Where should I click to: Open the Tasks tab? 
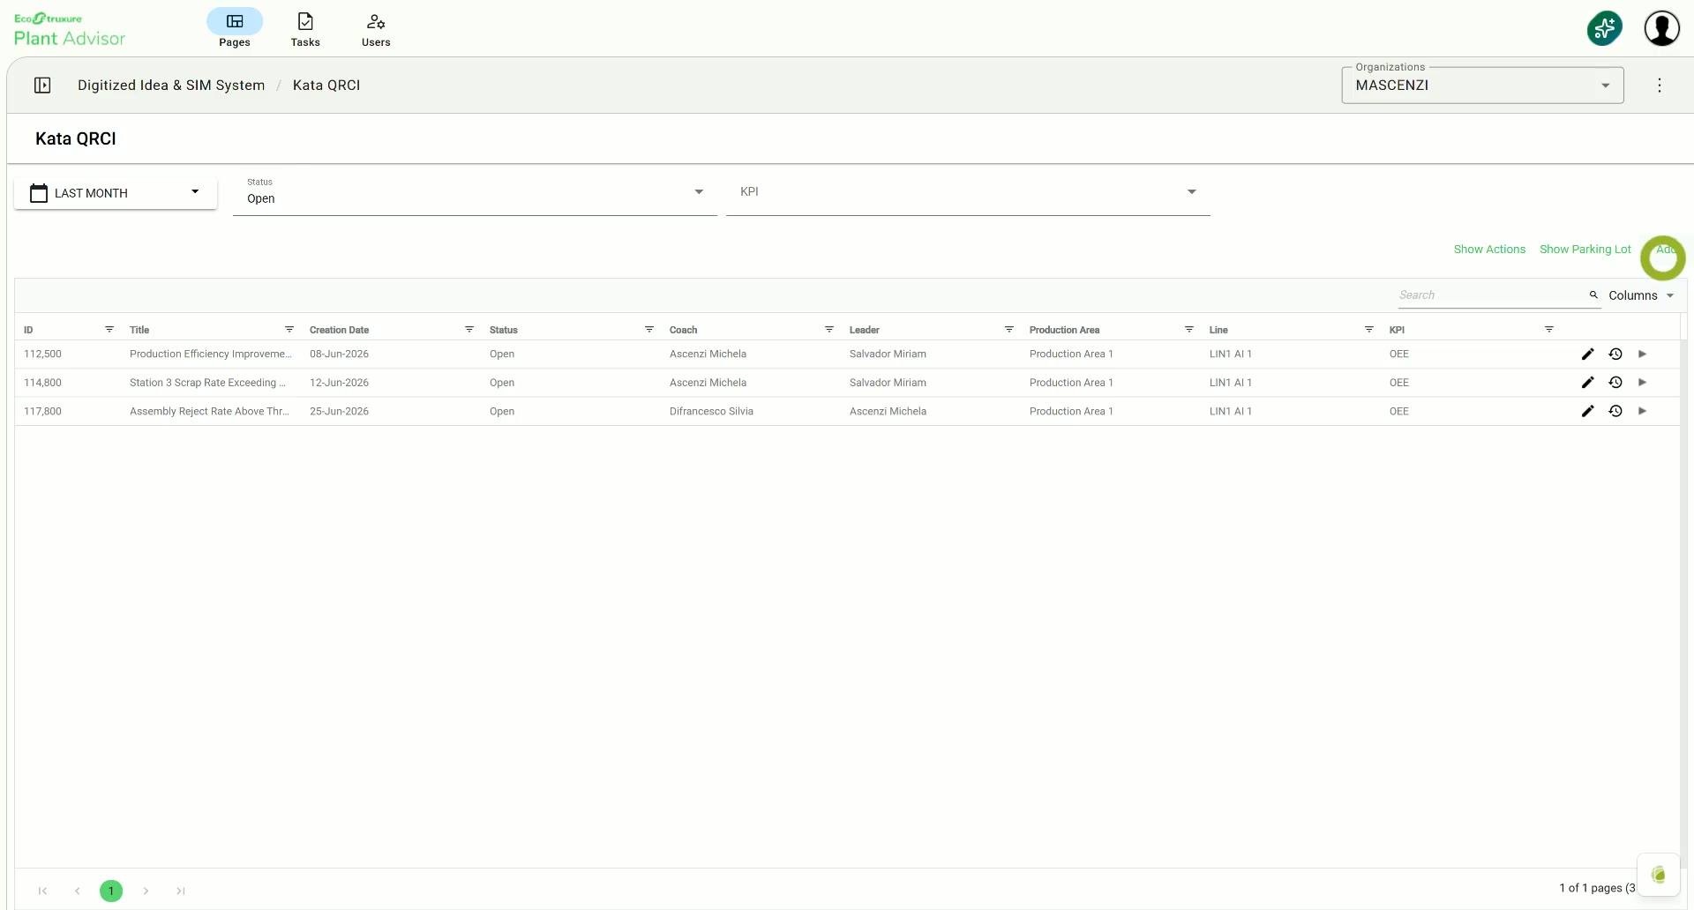pos(305,28)
